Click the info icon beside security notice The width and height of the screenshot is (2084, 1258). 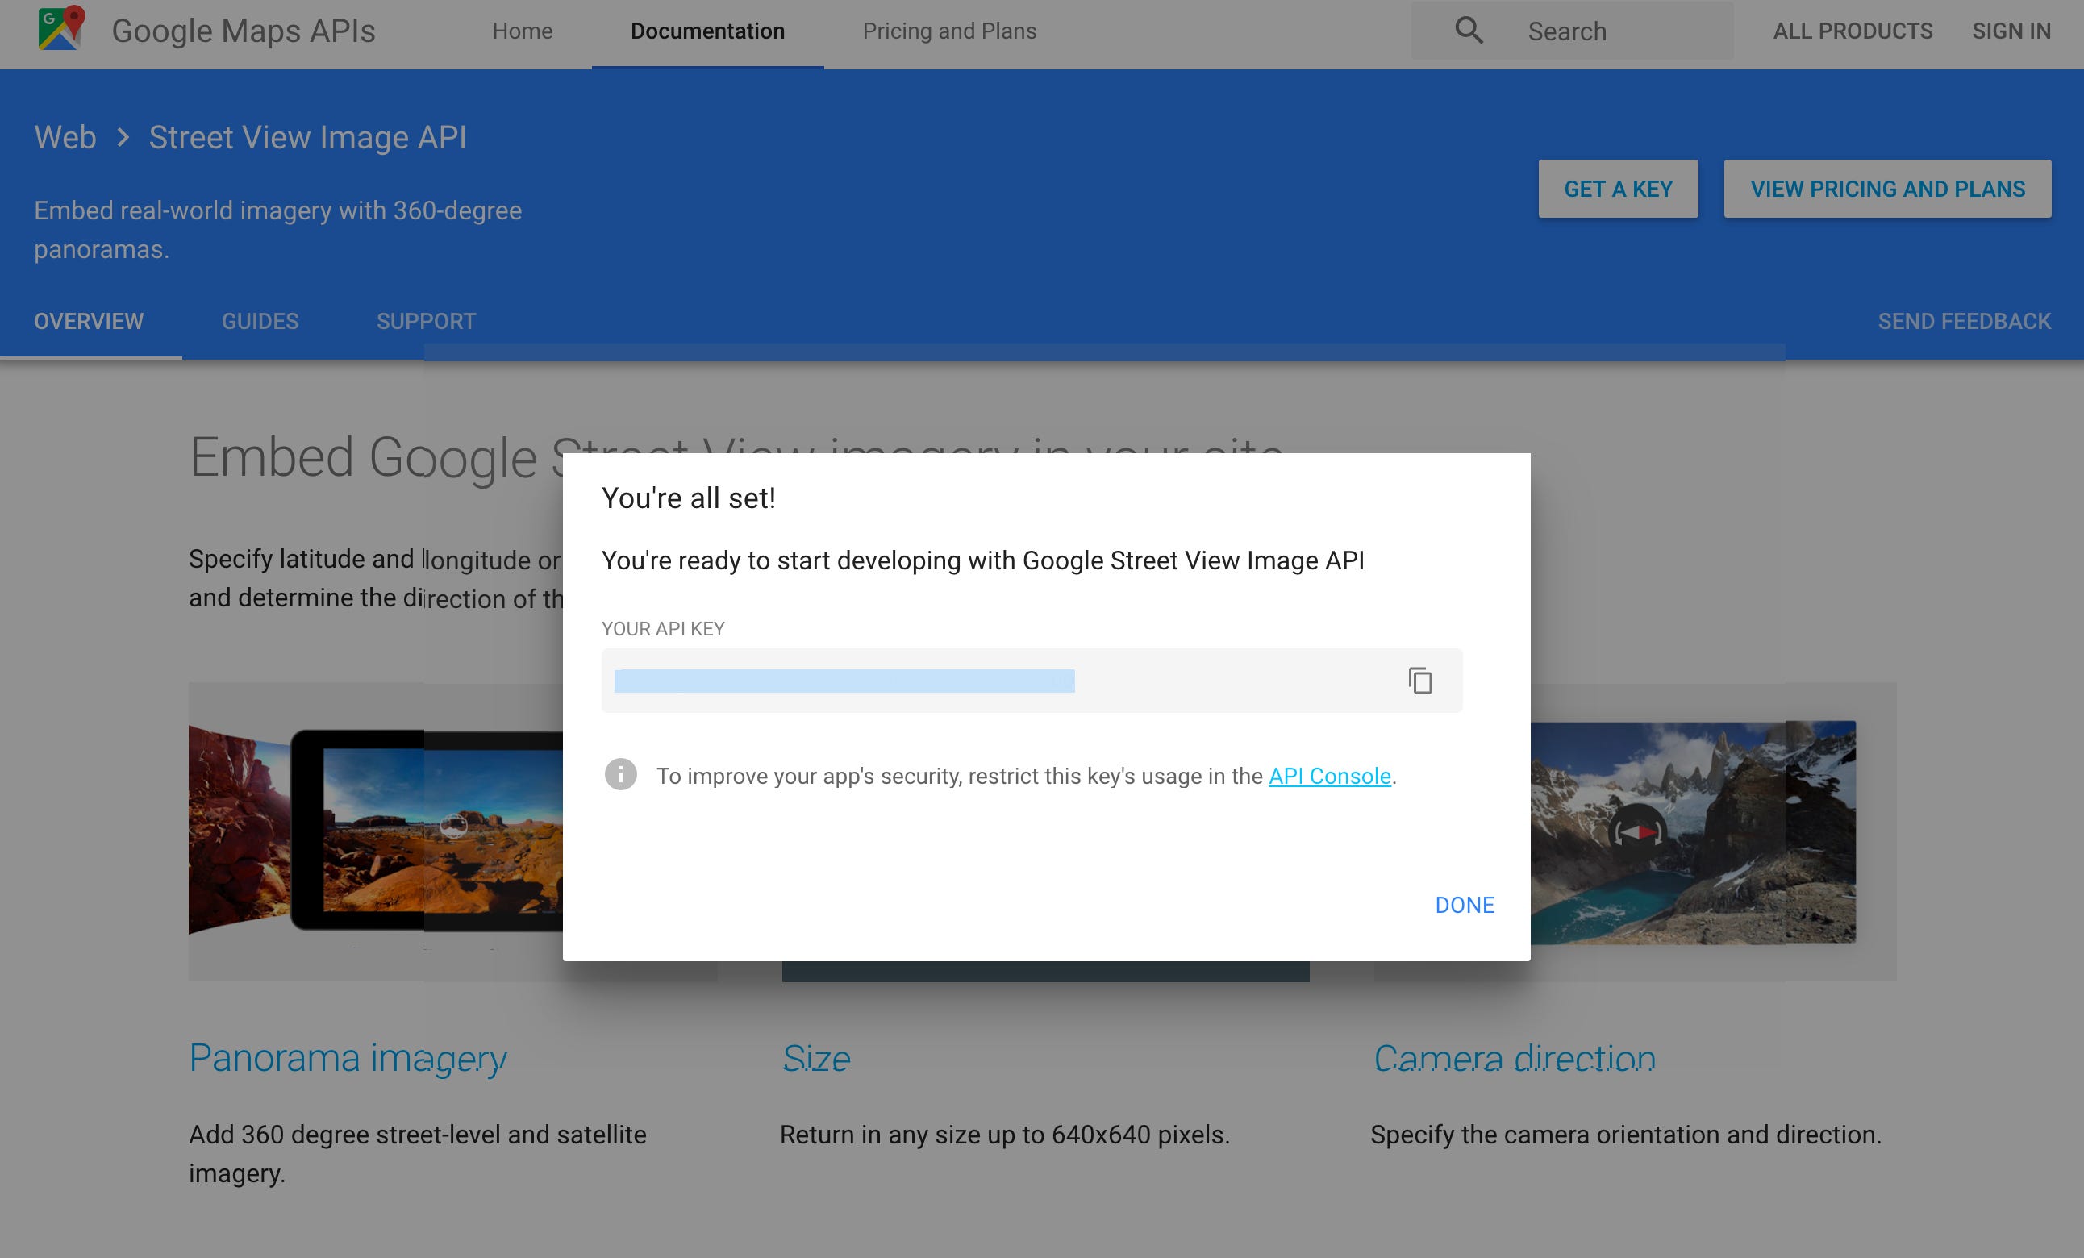pyautogui.click(x=620, y=774)
